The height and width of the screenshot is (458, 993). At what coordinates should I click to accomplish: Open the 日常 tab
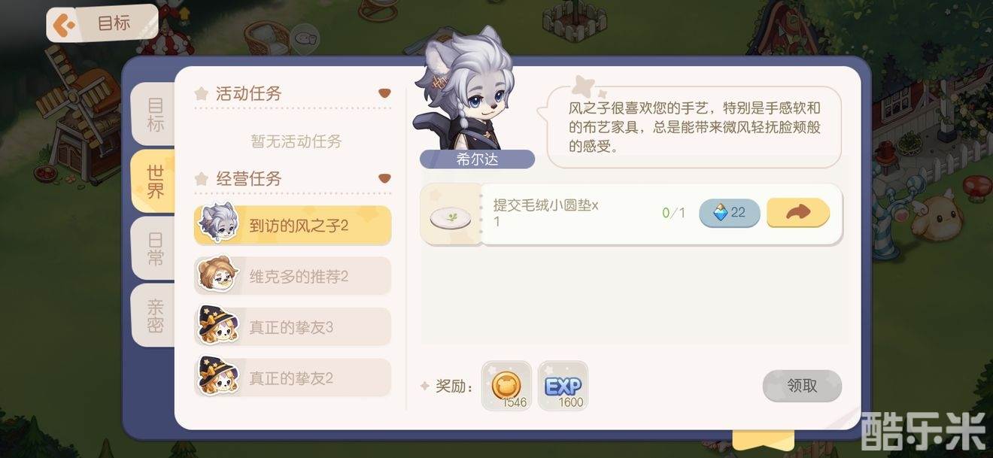coord(155,249)
